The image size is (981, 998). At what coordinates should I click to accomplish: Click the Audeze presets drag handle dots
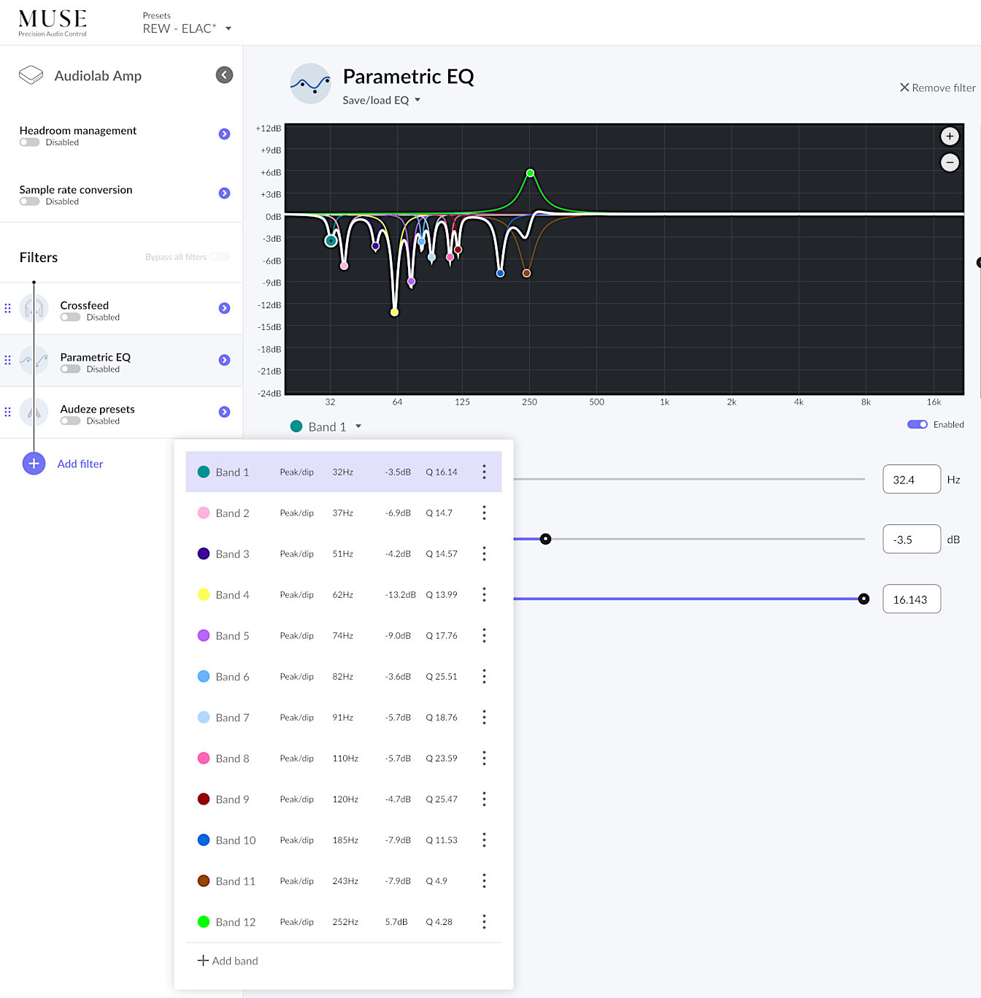pos(8,412)
